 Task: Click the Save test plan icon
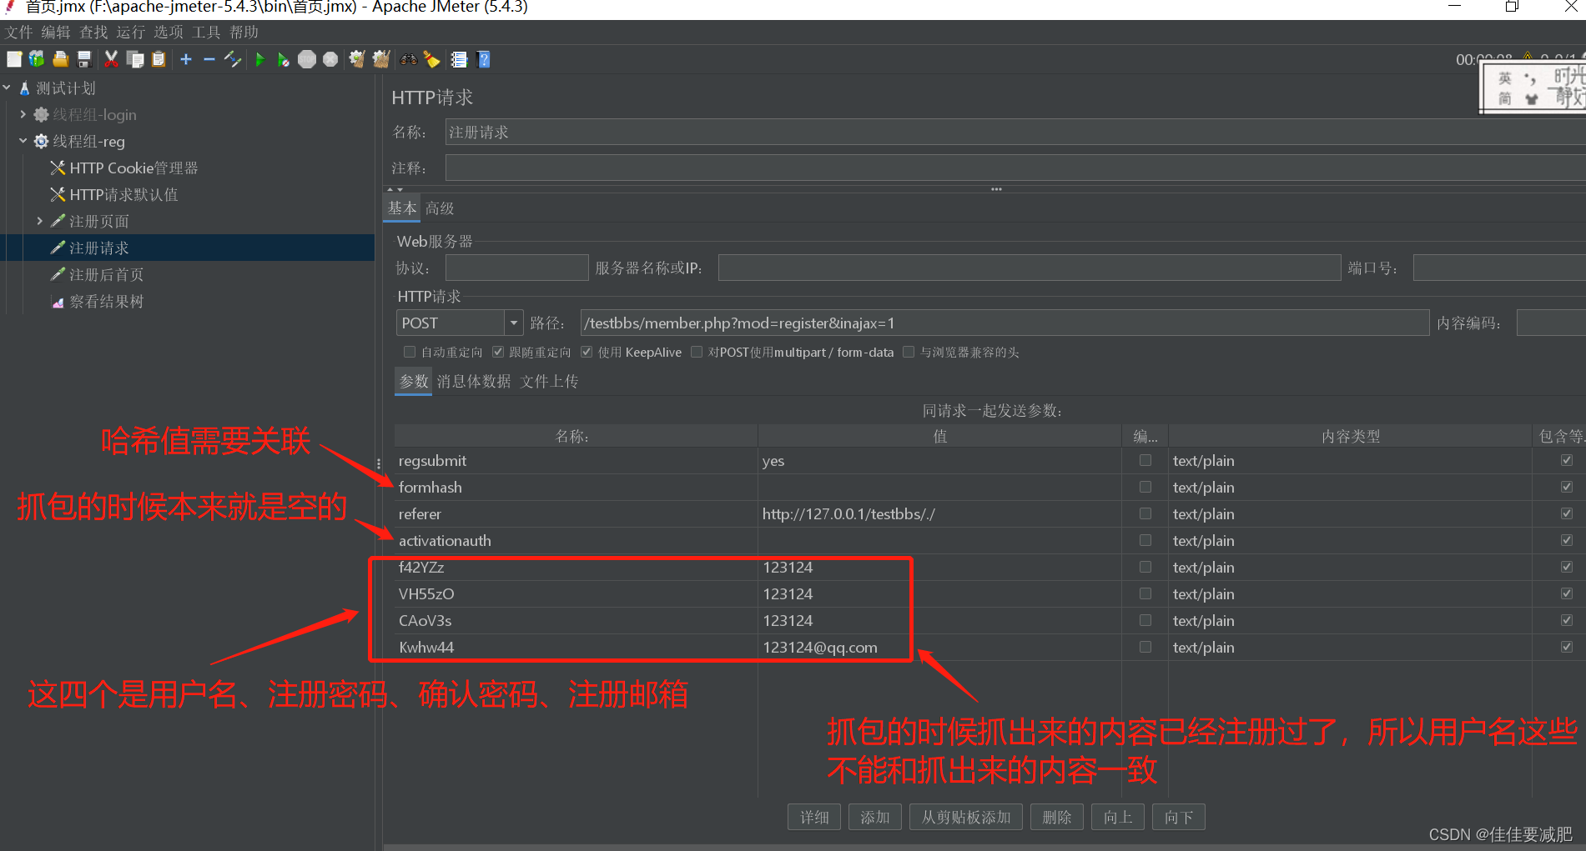click(x=83, y=59)
